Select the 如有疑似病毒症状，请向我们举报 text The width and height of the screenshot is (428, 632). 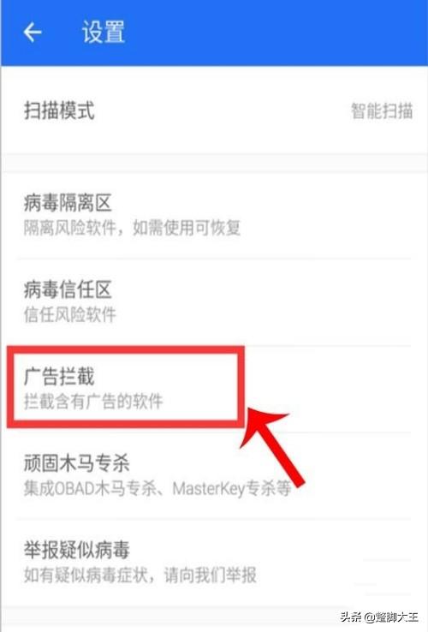pyautogui.click(x=140, y=575)
